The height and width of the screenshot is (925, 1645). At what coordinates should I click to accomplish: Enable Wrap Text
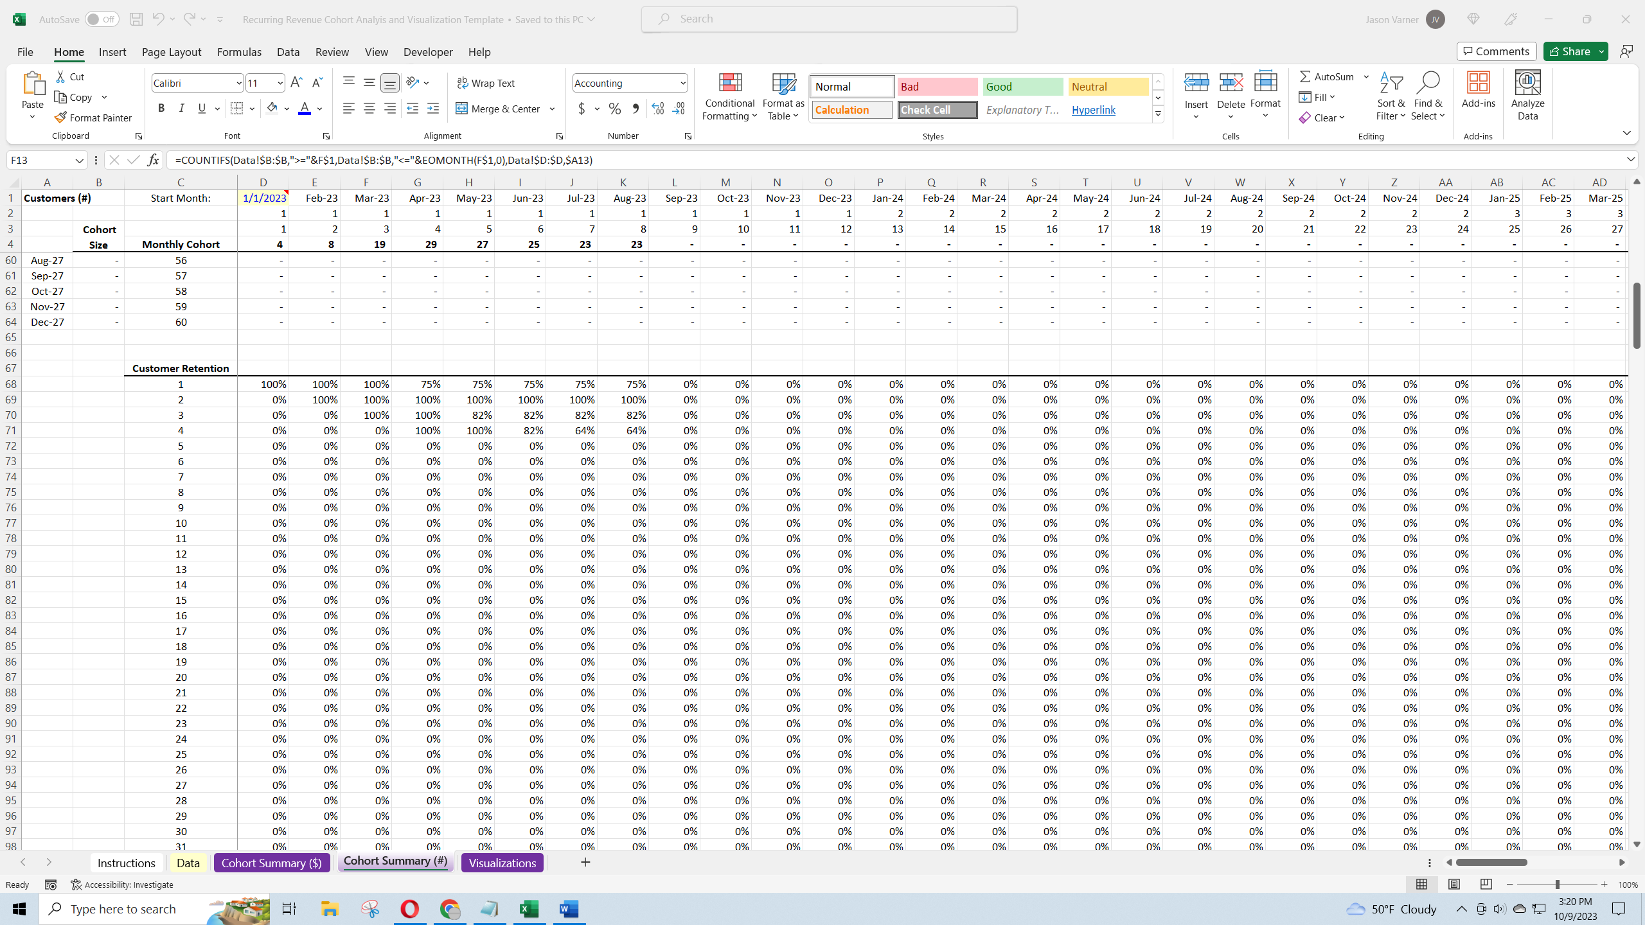pyautogui.click(x=486, y=82)
